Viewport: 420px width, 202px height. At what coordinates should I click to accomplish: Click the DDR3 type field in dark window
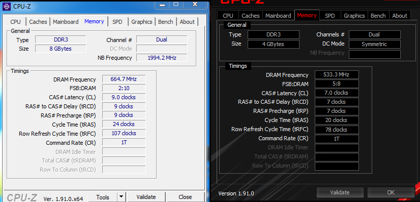pos(274,34)
